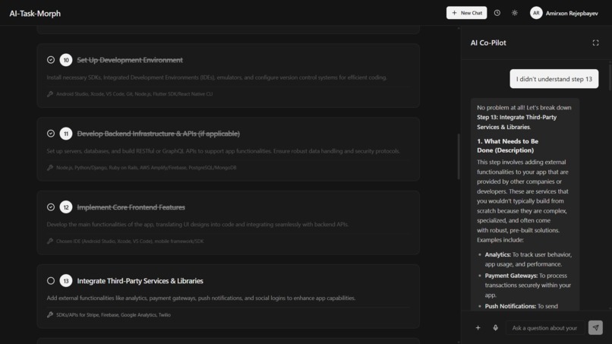The width and height of the screenshot is (612, 344).
Task: Click tools wrench icon for step 13
Action: click(50, 314)
